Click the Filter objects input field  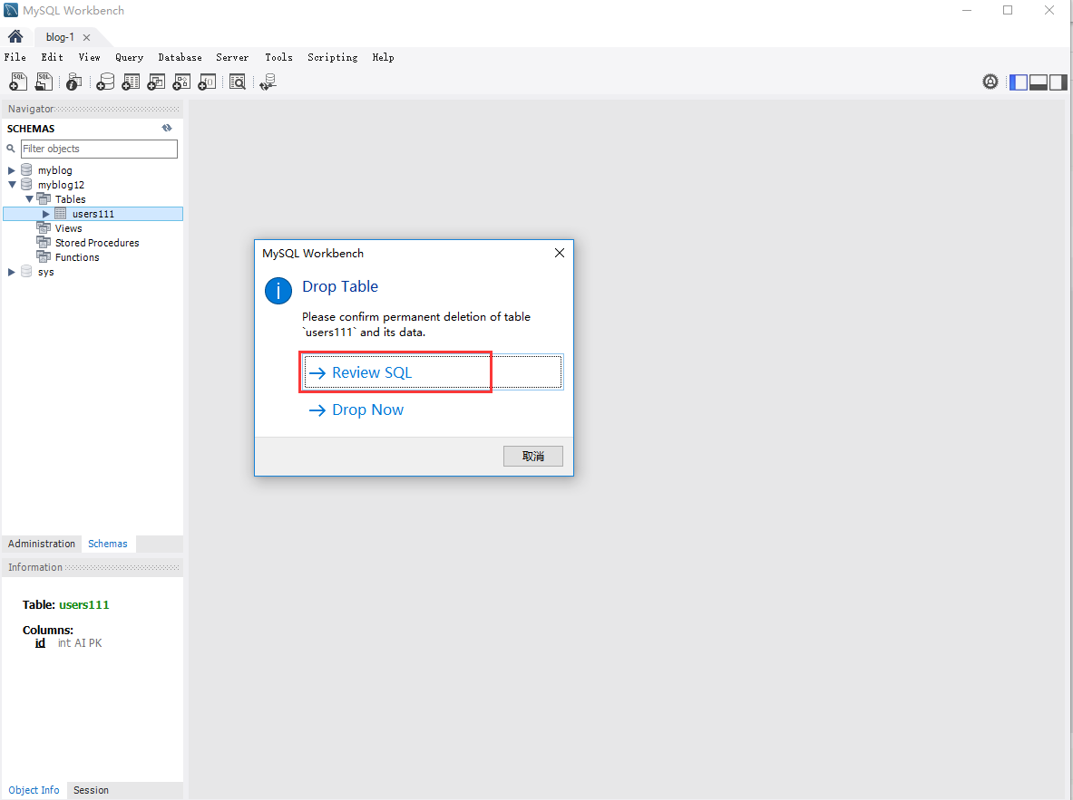pos(99,149)
